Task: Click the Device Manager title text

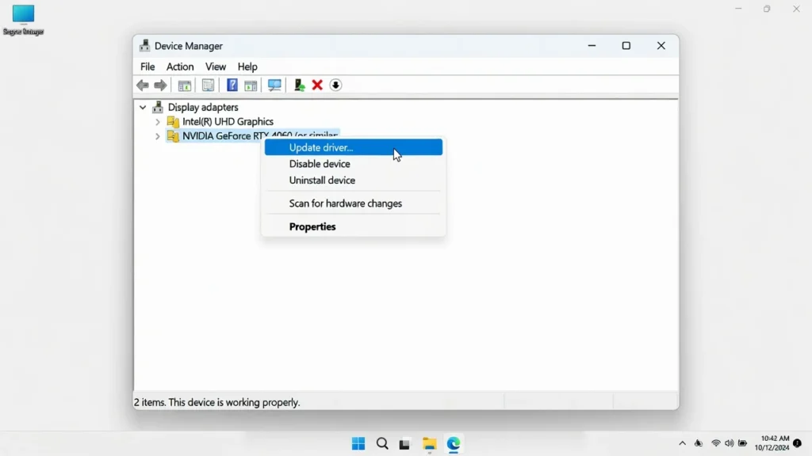Action: pos(189,46)
